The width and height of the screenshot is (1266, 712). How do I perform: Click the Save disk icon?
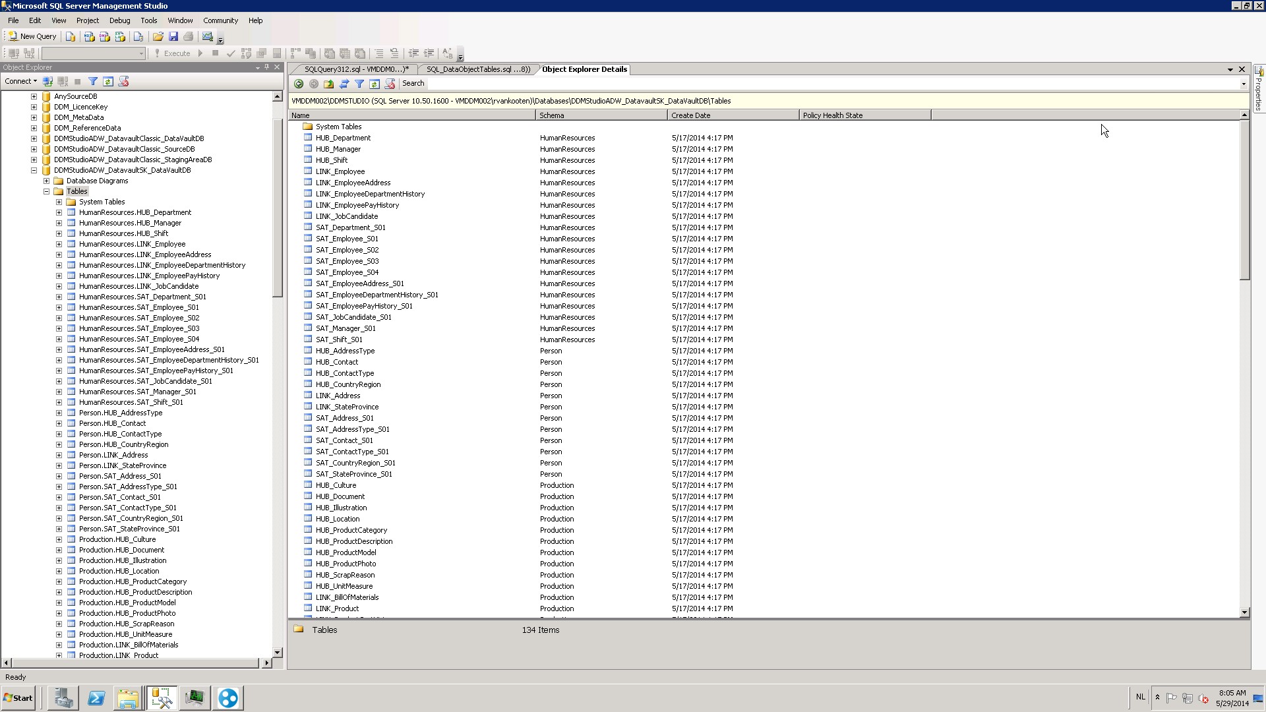point(173,36)
